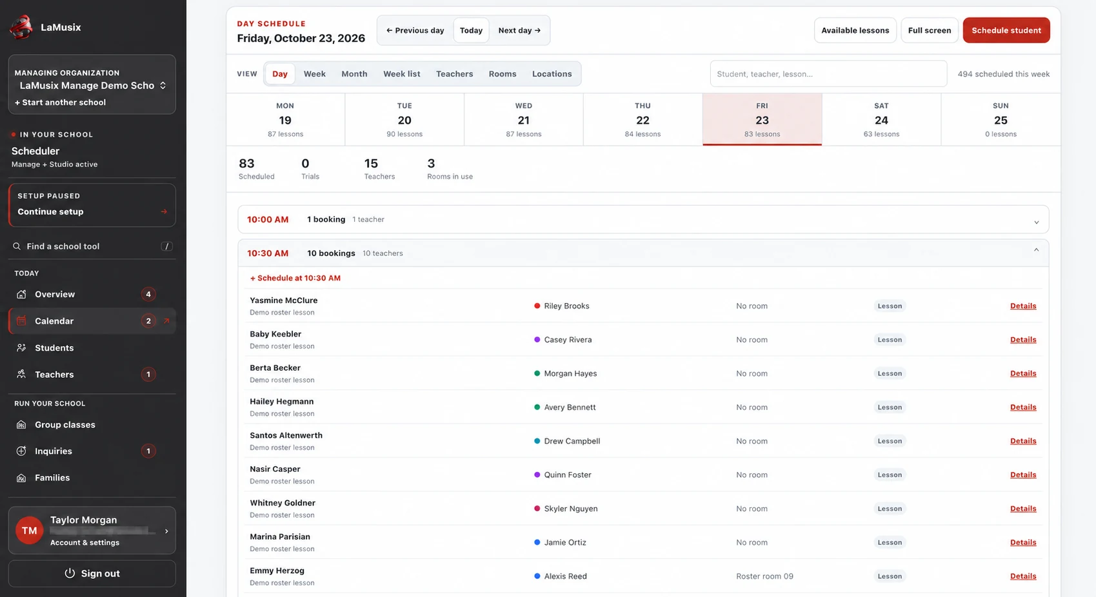The width and height of the screenshot is (1096, 597).
Task: Click the search icon beside Find a school tool
Action: click(17, 246)
